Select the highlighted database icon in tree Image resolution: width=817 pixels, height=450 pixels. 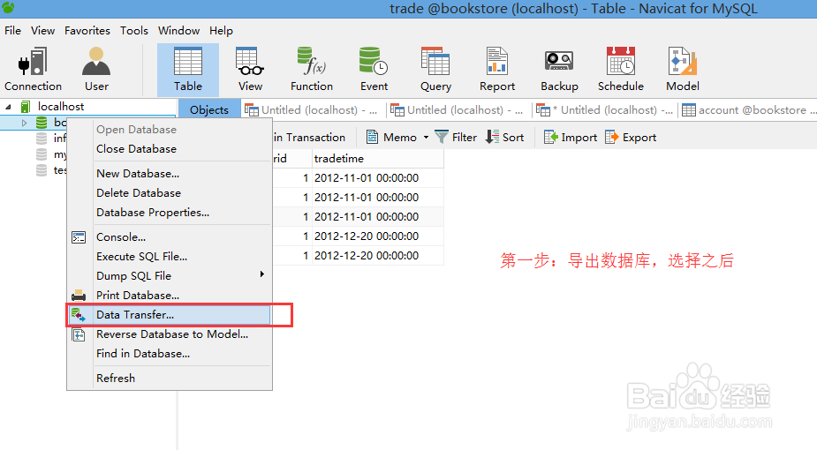click(42, 123)
